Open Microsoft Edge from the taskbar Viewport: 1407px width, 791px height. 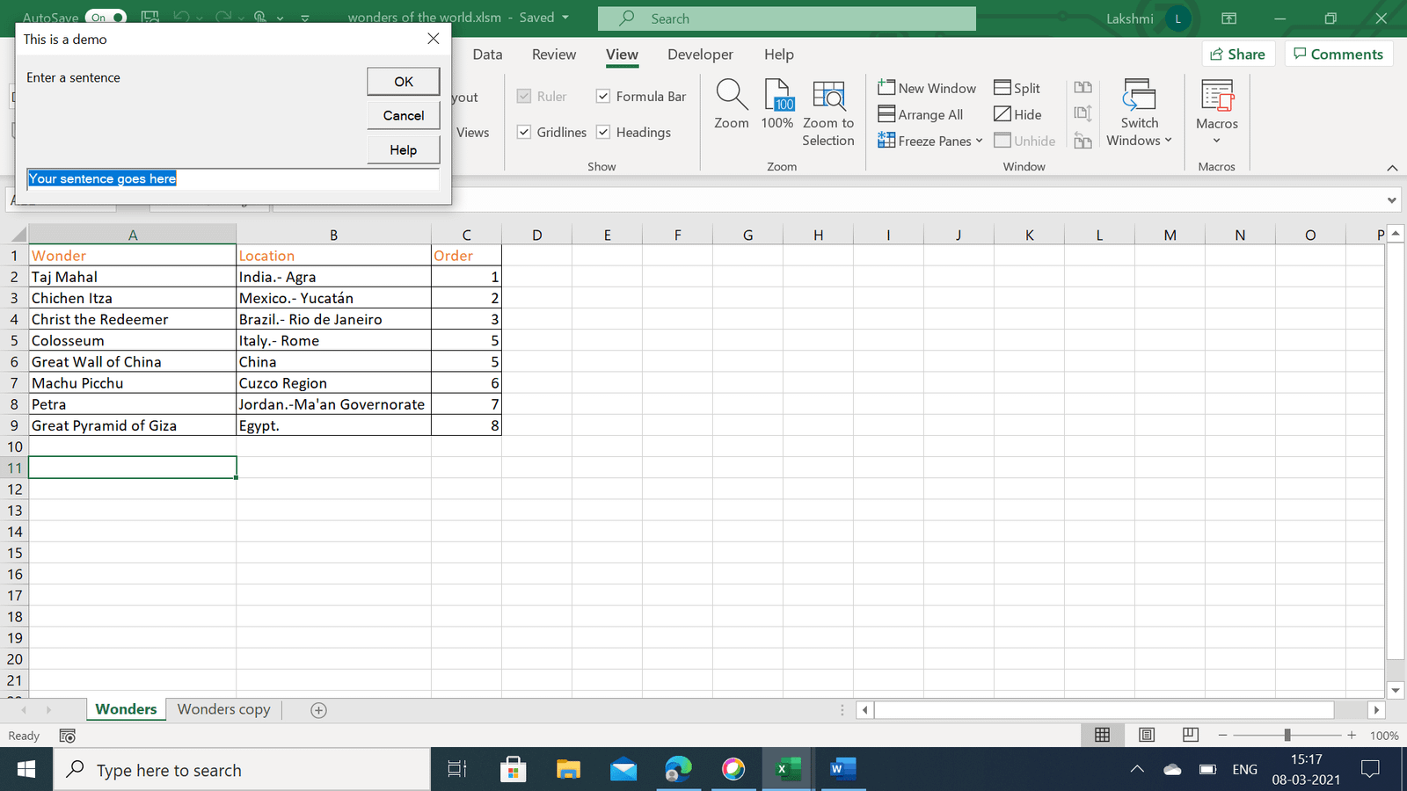pos(678,770)
